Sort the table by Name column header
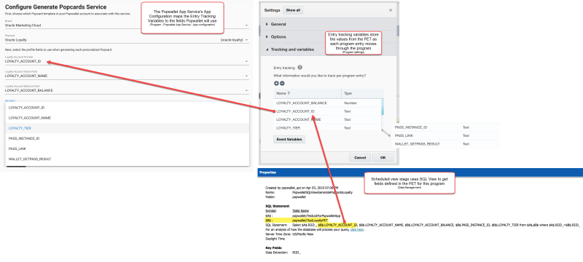This screenshot has width=583, height=262. [x=308, y=93]
